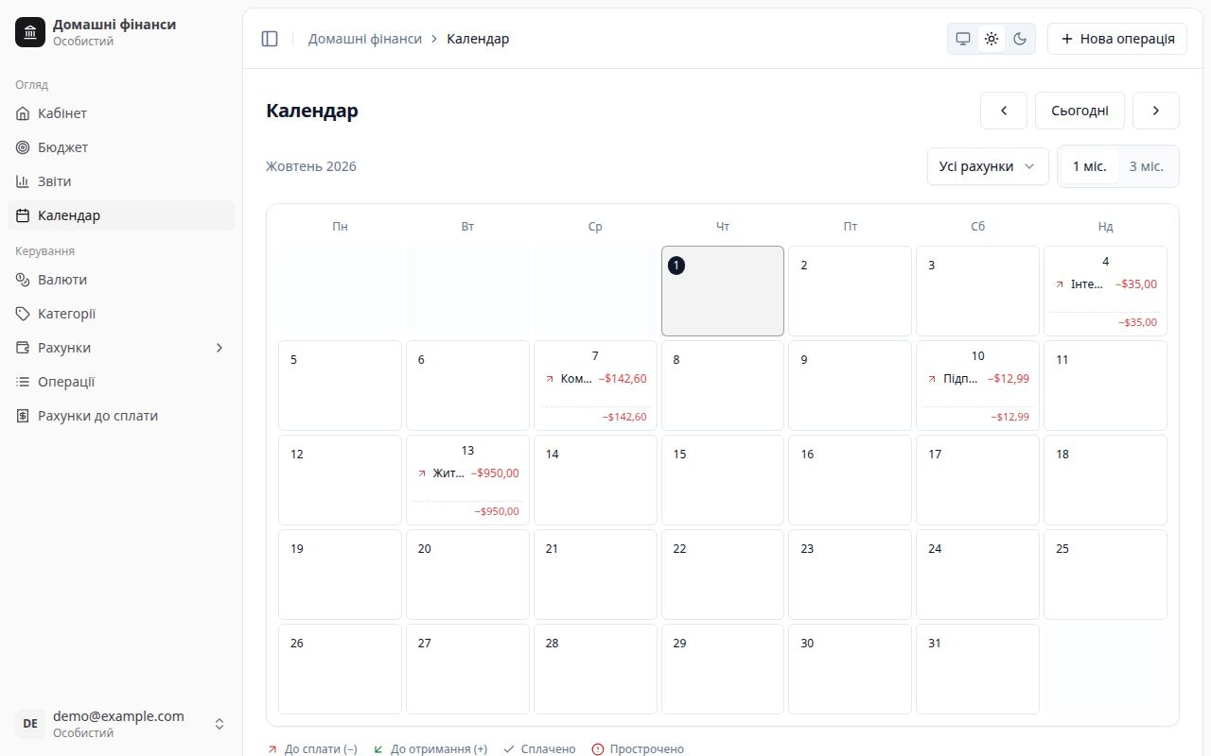Click the До отримання (+) legend icon
This screenshot has width=1211, height=756.
click(x=378, y=749)
